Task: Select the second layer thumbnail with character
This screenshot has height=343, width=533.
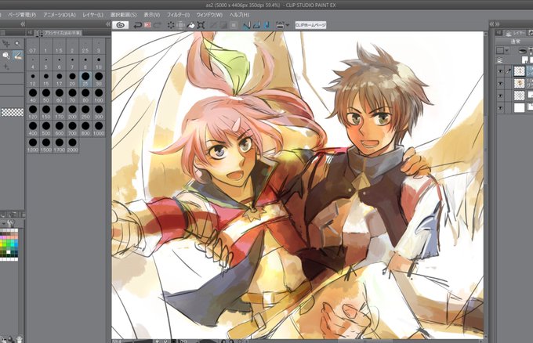Action: point(519,83)
